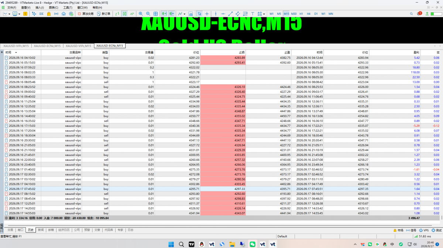Open the 查看(V) menu
Screen dimensions: 443x248
tap(26, 7)
